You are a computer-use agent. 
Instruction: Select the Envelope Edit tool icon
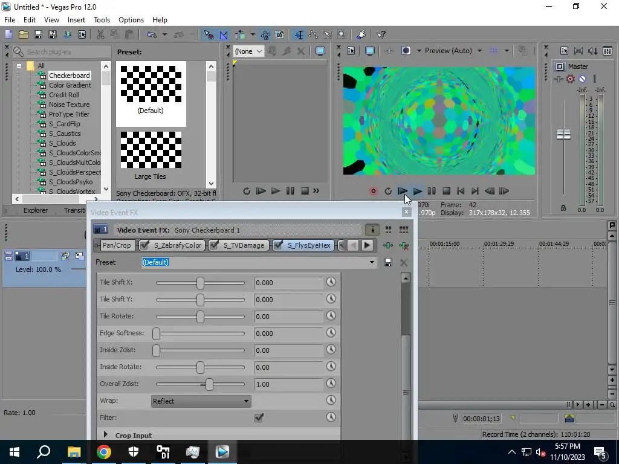tap(314, 34)
